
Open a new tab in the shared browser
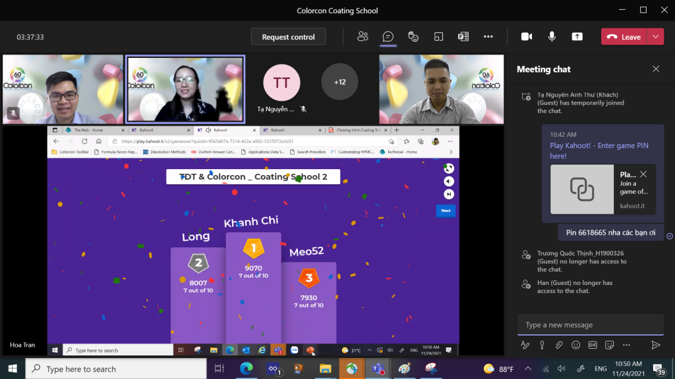coord(396,130)
